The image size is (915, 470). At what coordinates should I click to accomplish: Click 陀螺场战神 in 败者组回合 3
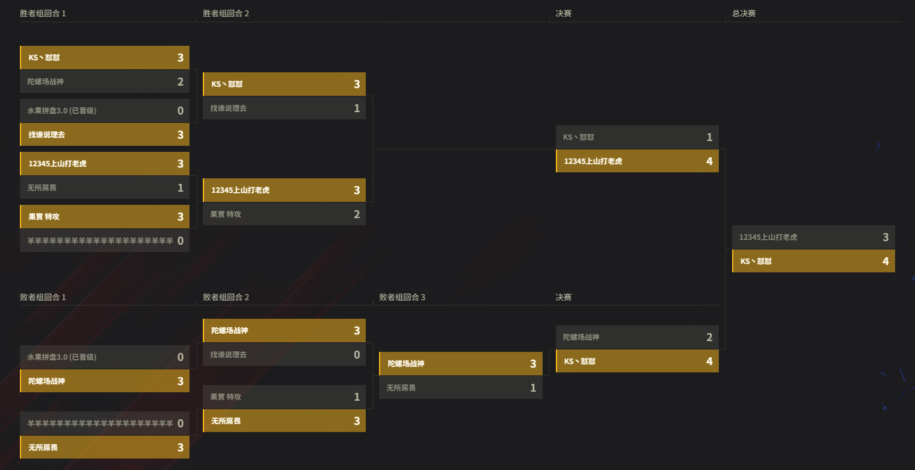pyautogui.click(x=461, y=364)
